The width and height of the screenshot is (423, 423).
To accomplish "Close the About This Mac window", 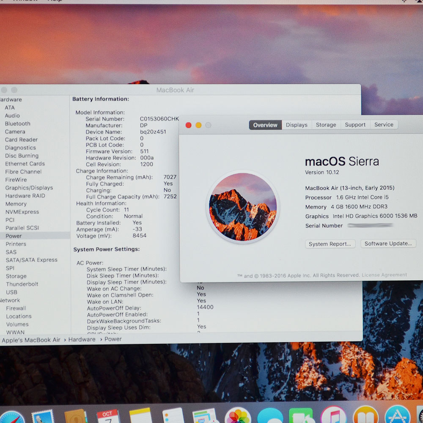I will [x=189, y=125].
